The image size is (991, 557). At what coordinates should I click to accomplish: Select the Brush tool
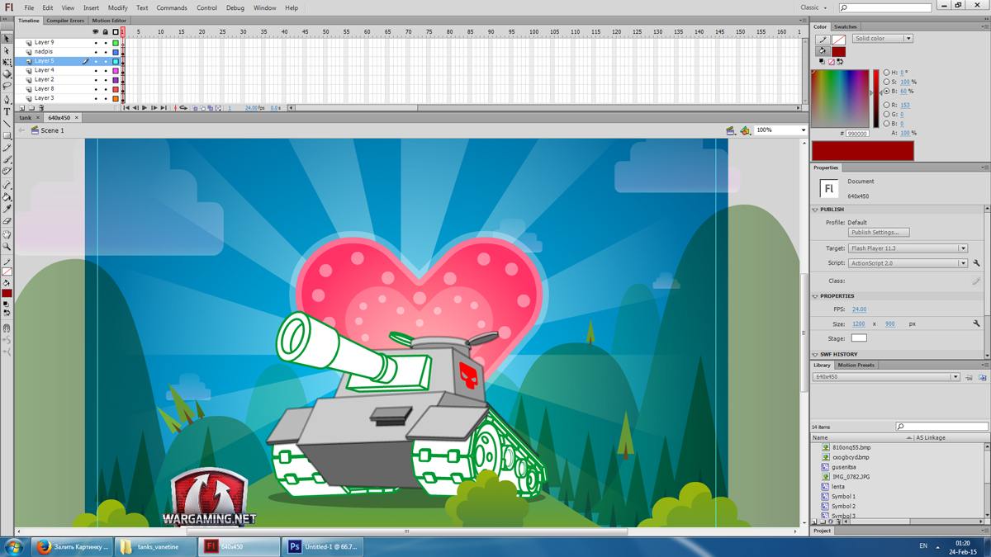coord(7,159)
